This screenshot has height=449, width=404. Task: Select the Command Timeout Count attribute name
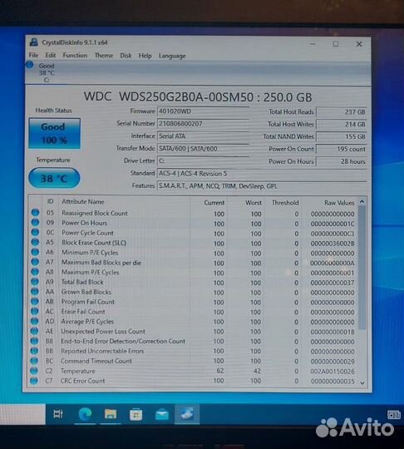[x=96, y=361]
